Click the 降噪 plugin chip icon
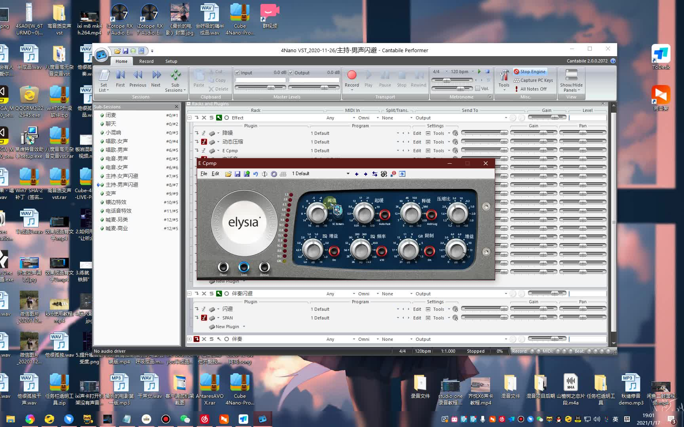This screenshot has width=684, height=427. 212,133
